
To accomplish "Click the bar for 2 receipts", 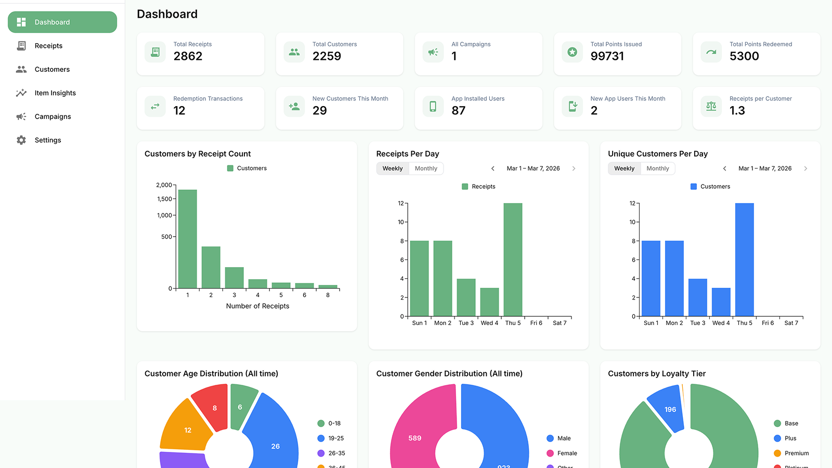I will click(x=211, y=267).
